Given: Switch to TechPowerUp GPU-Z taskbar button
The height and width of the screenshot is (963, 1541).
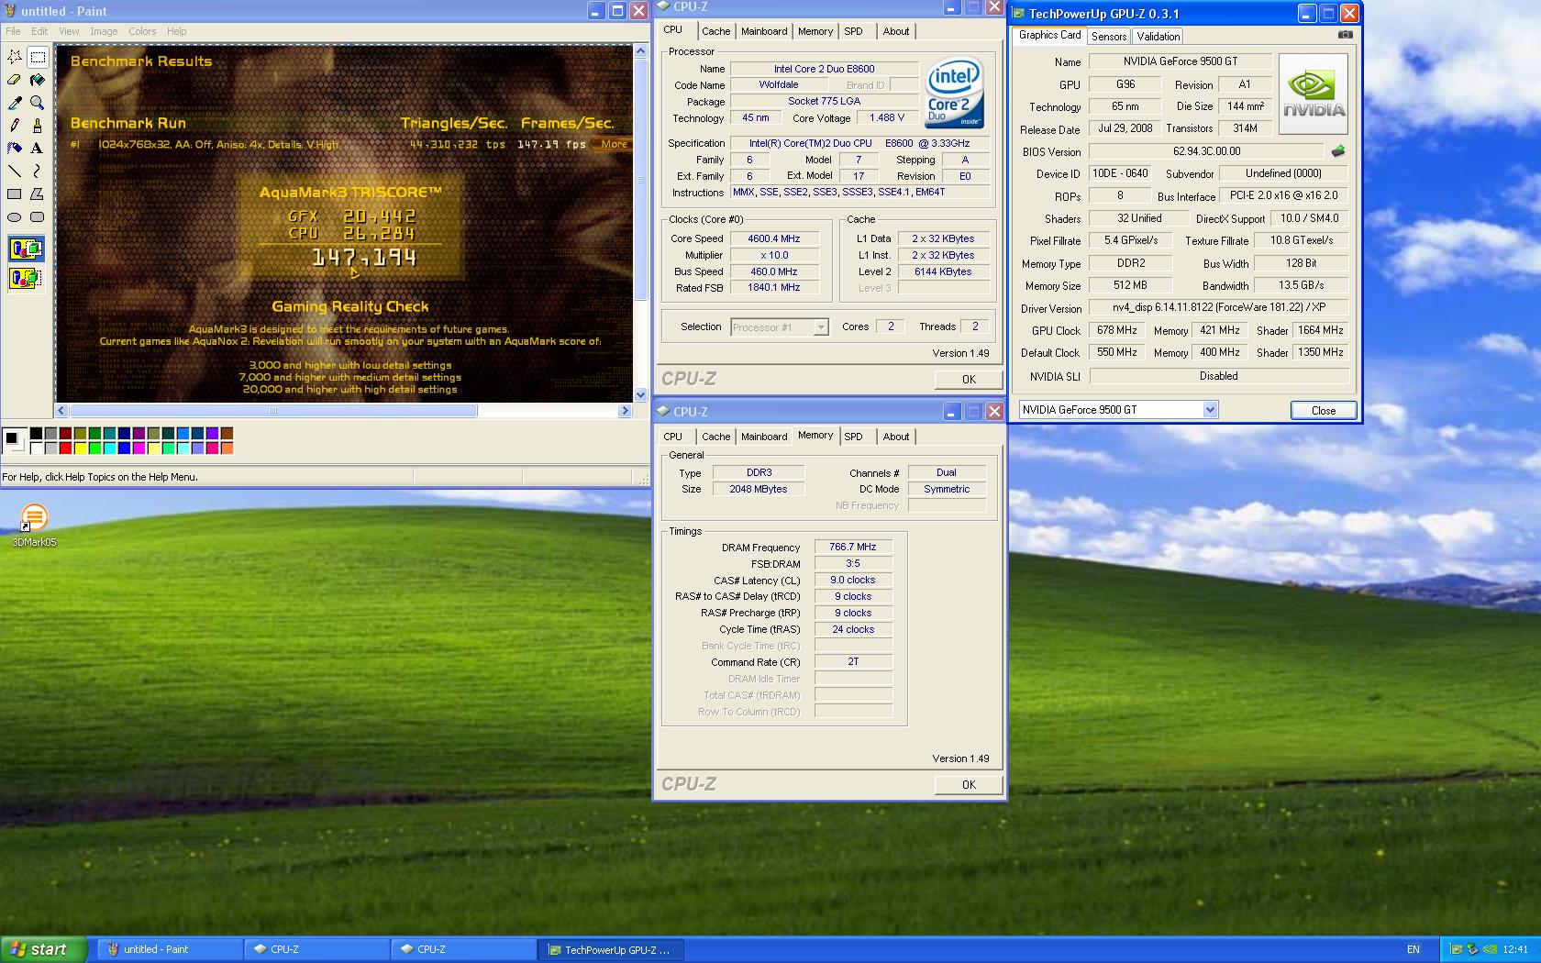Looking at the screenshot, I should click(610, 949).
